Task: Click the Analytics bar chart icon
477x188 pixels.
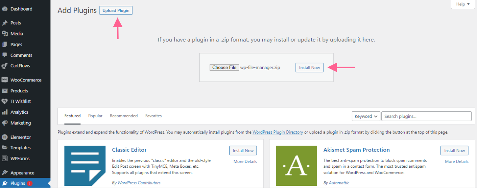Action: (x=5, y=112)
